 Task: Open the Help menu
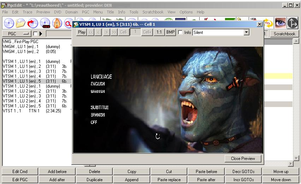click(200, 12)
